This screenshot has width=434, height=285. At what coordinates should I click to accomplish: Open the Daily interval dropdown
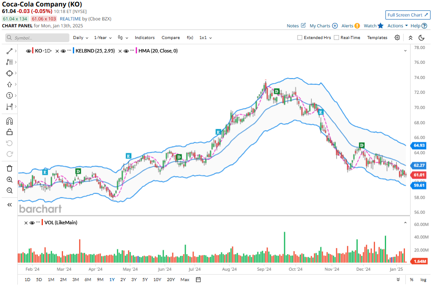(81, 38)
